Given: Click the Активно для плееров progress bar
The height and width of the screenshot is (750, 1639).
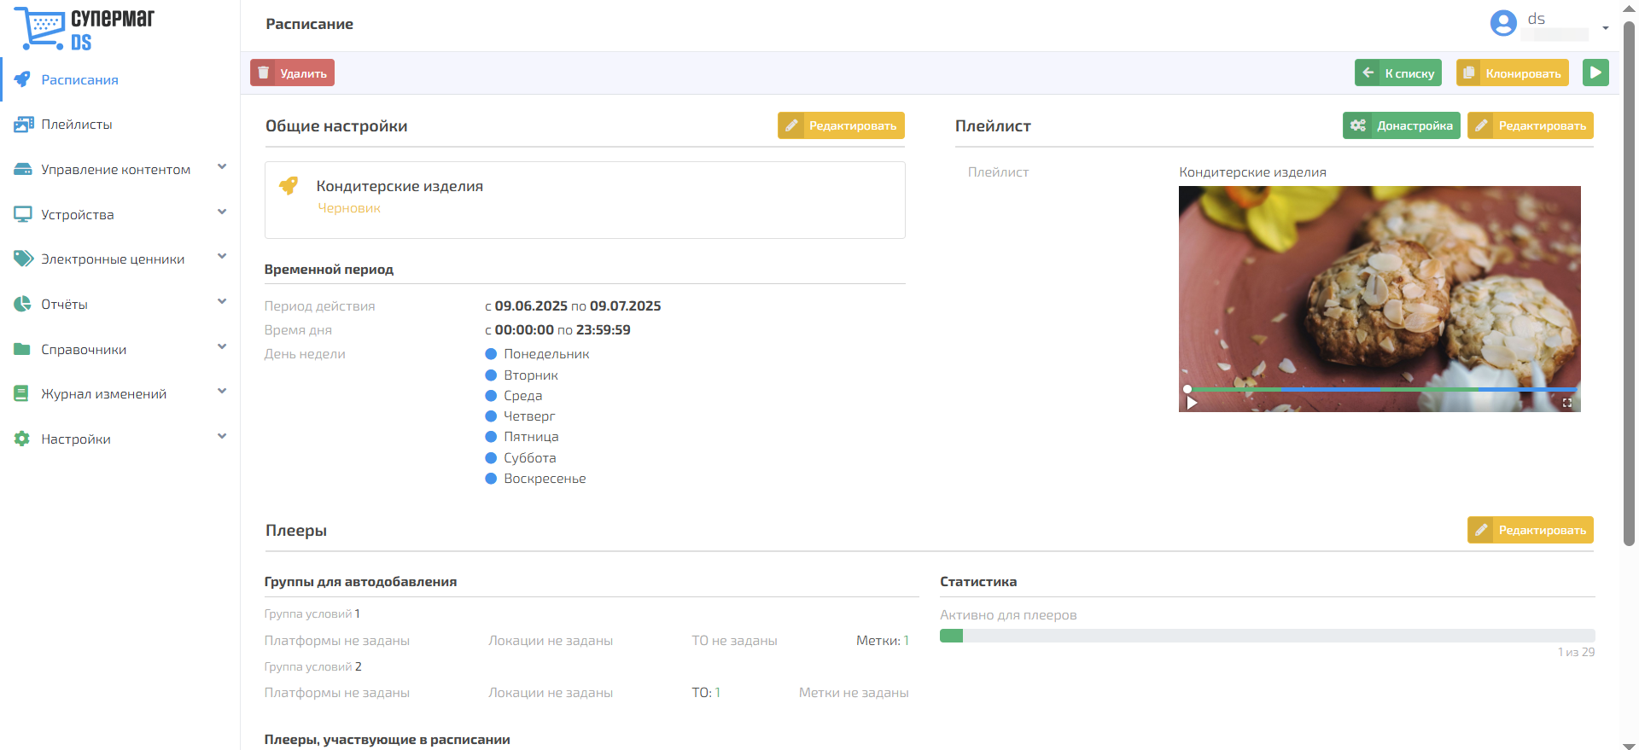Looking at the screenshot, I should tap(1268, 636).
